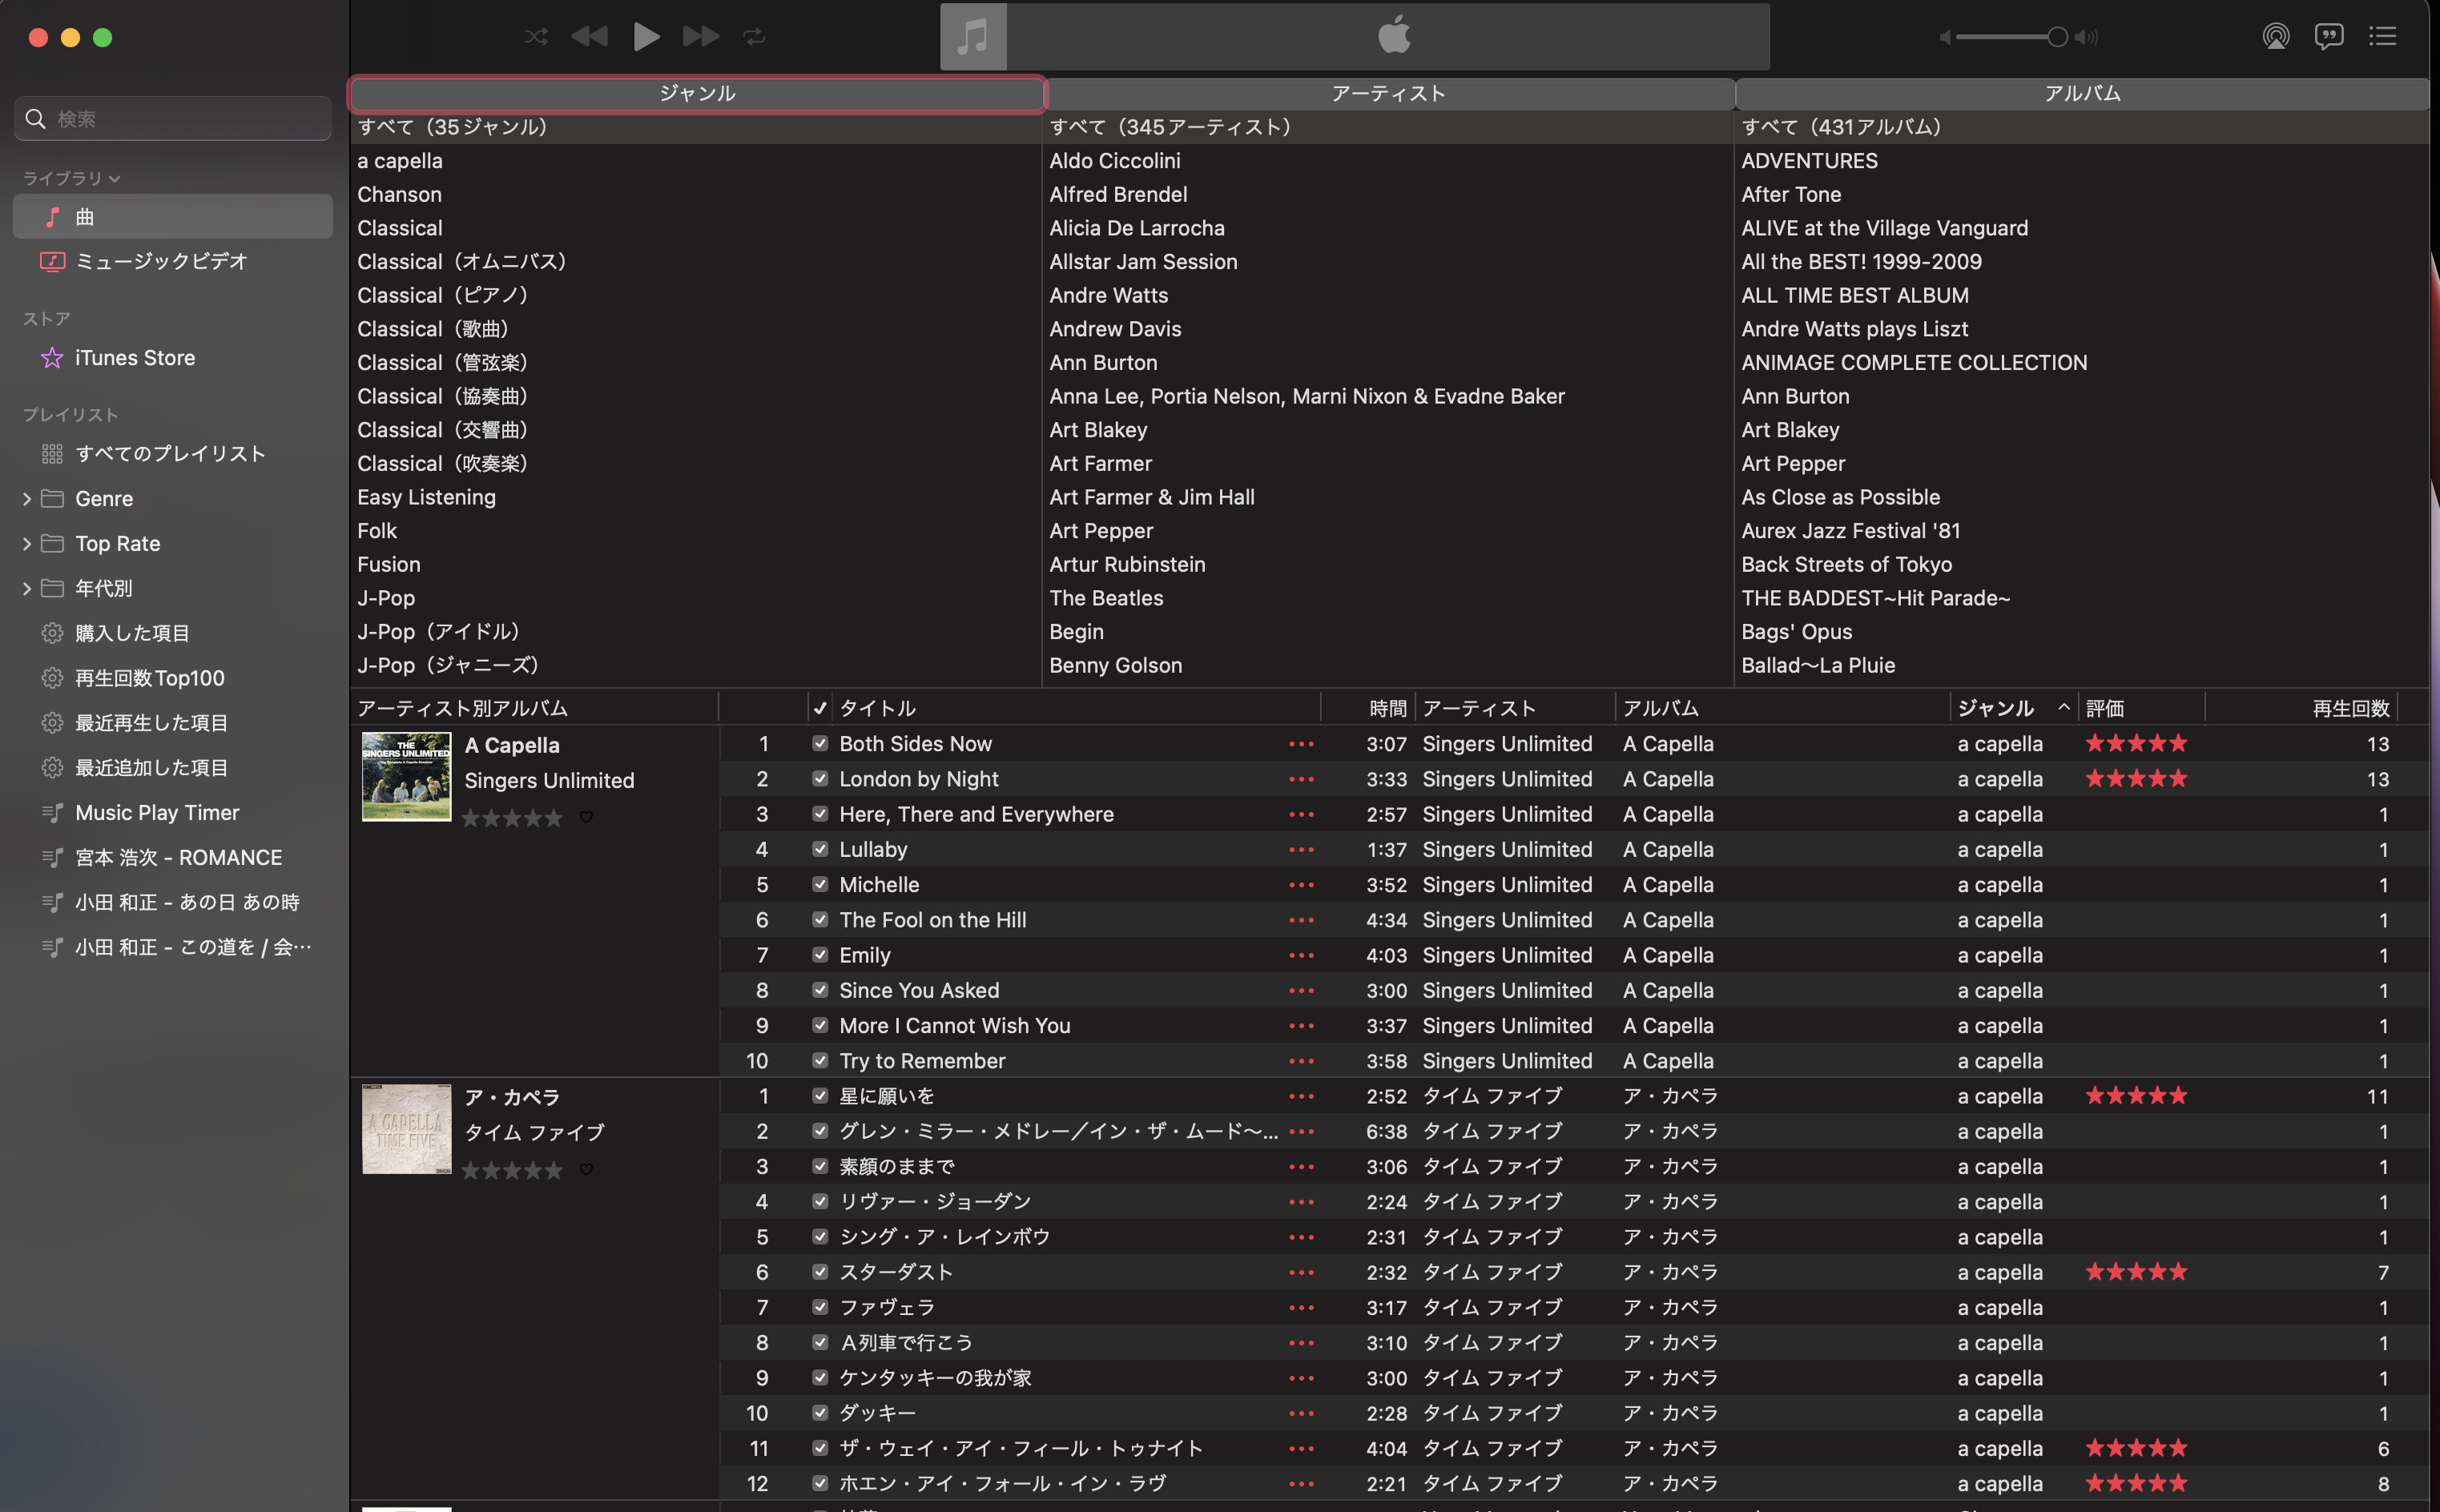The image size is (2440, 1512).
Task: Select the Fusion genre in browser
Action: tap(389, 564)
